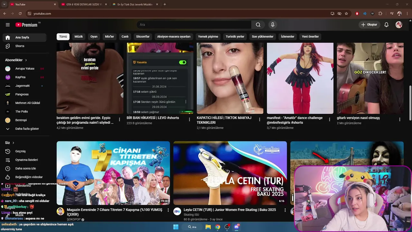
Task: Open the notifications bell
Action: pyautogui.click(x=387, y=25)
